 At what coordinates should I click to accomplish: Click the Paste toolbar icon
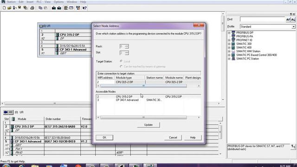tap(45, 8)
